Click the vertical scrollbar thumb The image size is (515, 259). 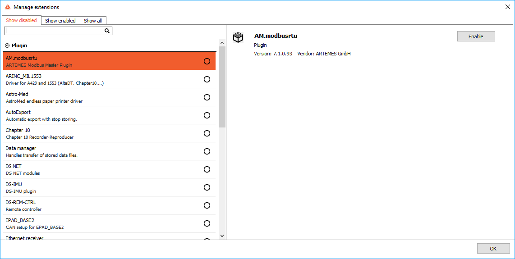[222, 87]
